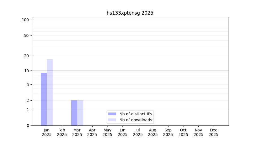Click the 20 y-axis tick label
The height and width of the screenshot is (141, 254).
point(26,56)
